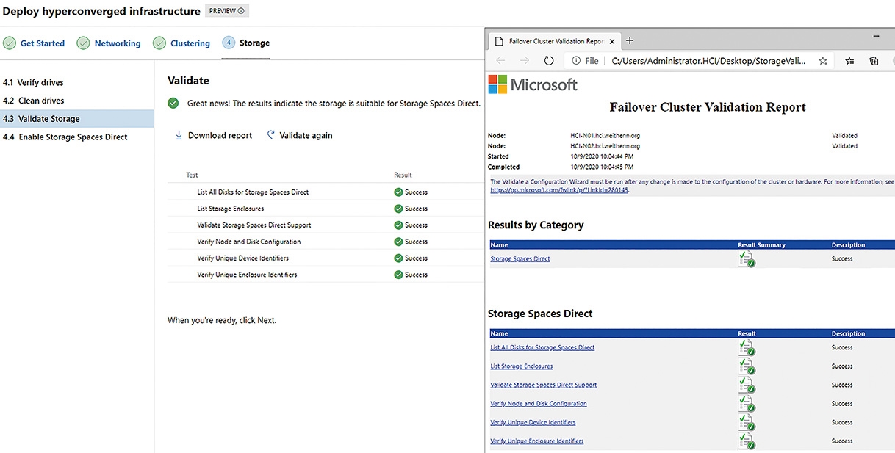Click List Storage Enclosures test row
Viewport: 895px width, 453px height.
324,209
